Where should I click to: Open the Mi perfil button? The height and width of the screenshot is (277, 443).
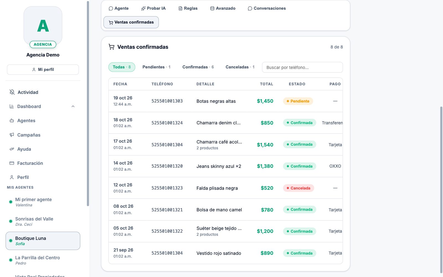(x=43, y=70)
